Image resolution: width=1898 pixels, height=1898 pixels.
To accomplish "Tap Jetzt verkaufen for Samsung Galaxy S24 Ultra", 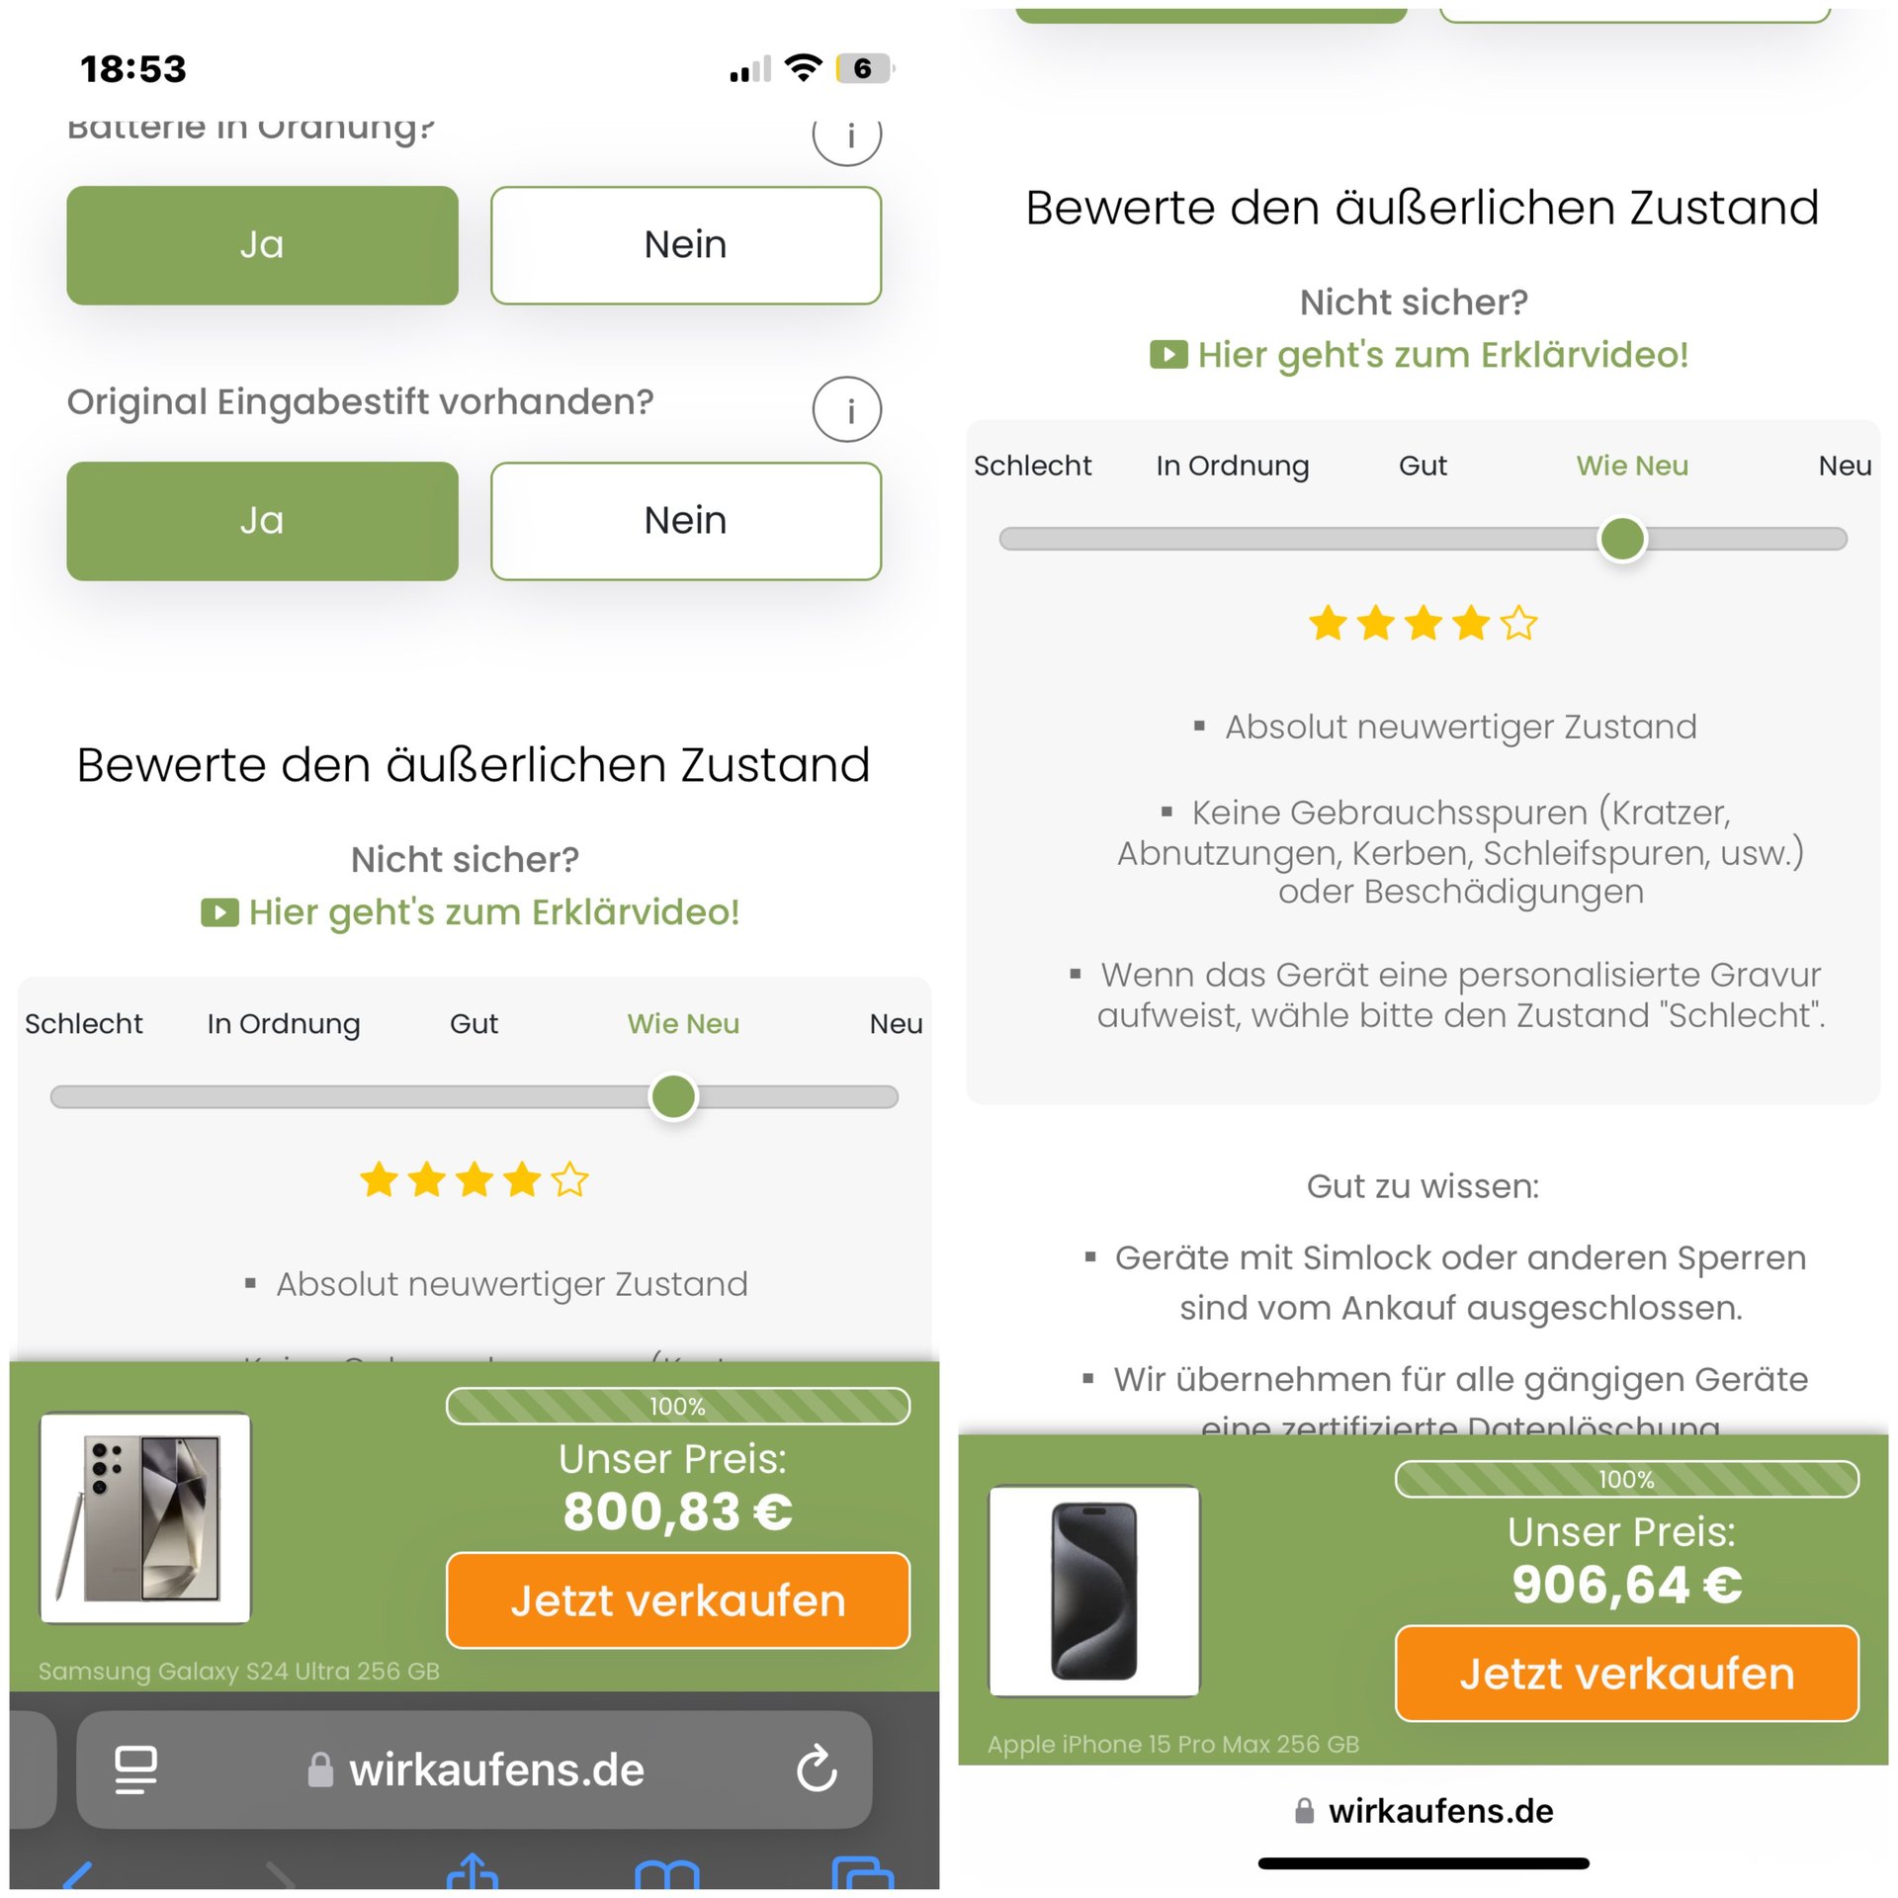I will (x=678, y=1600).
